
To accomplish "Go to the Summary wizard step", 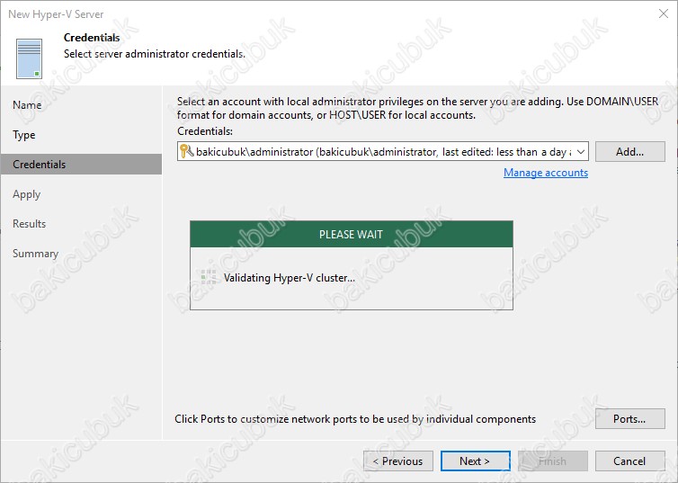I will (x=35, y=254).
